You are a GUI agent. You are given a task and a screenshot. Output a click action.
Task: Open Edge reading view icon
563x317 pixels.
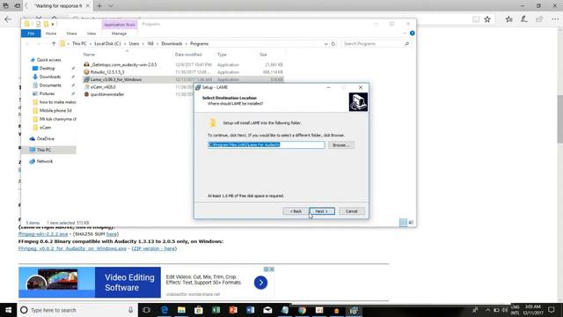pyautogui.click(x=476, y=19)
